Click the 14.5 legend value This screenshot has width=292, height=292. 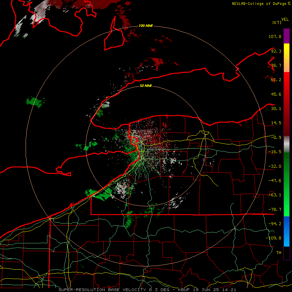pyautogui.click(x=276, y=123)
